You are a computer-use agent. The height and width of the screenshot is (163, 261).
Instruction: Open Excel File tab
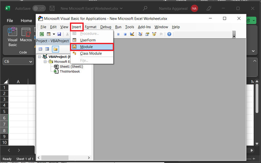(10, 21)
